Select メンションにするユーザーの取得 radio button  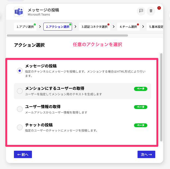(20, 91)
